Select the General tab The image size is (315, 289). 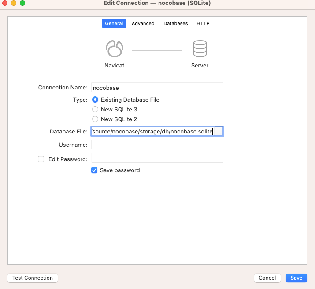coord(114,23)
